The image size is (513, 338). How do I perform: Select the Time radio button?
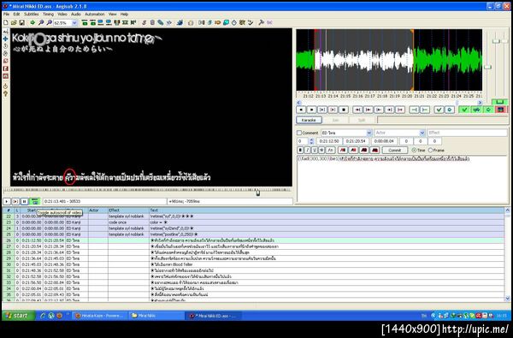click(414, 150)
